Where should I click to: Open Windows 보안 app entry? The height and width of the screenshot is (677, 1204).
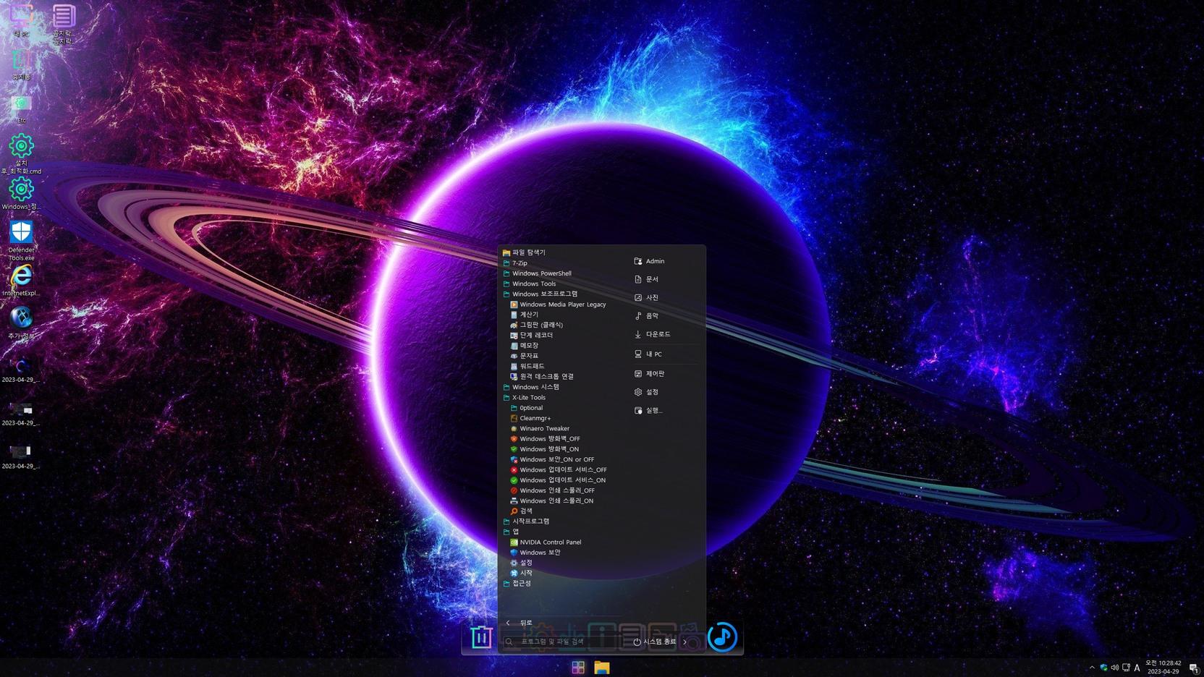coord(535,552)
